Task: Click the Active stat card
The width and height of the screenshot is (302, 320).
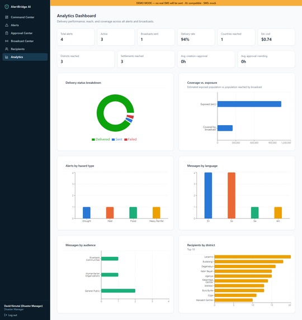Action: pyautogui.click(x=116, y=37)
